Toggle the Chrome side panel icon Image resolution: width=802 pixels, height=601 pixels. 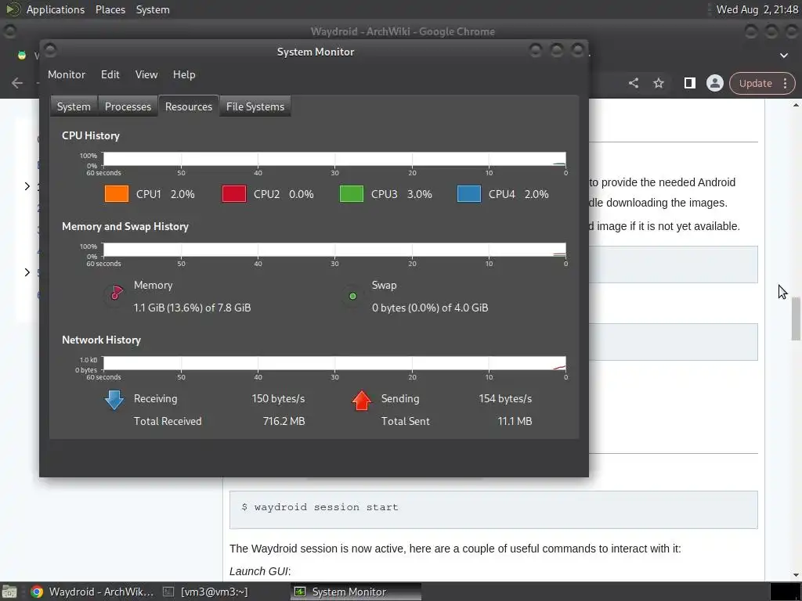coord(689,83)
